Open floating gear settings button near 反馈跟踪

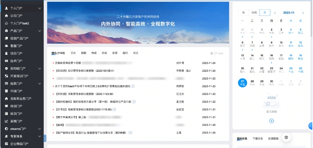(287, 137)
